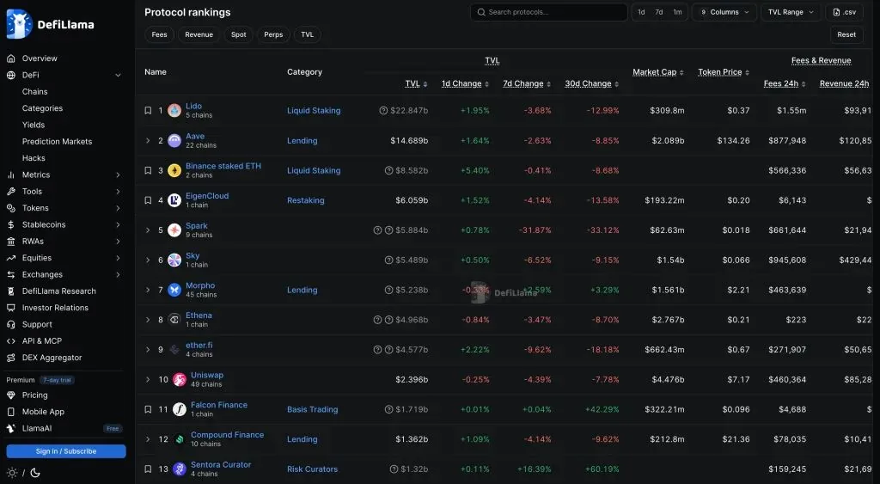880x484 pixels.
Task: Switch to dark theme moon icon
Action: 34,473
